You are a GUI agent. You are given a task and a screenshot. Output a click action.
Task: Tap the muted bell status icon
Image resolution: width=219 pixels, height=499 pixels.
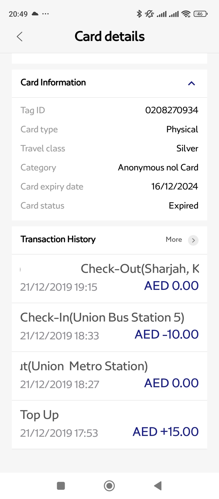point(149,14)
